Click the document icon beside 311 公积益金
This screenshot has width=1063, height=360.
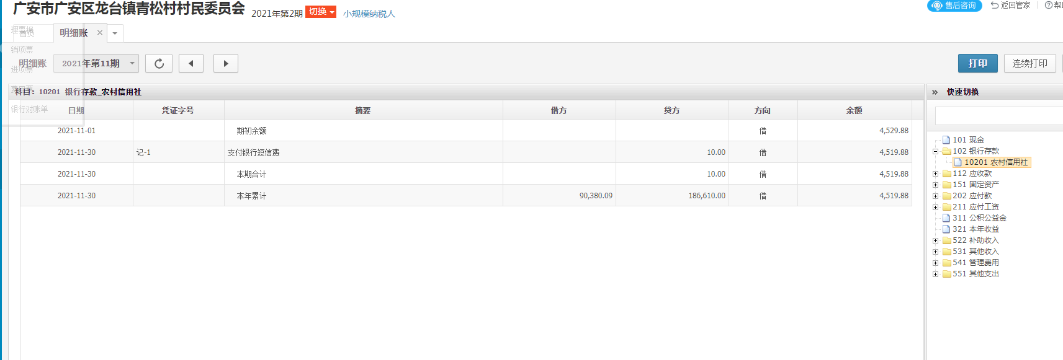[x=946, y=218]
